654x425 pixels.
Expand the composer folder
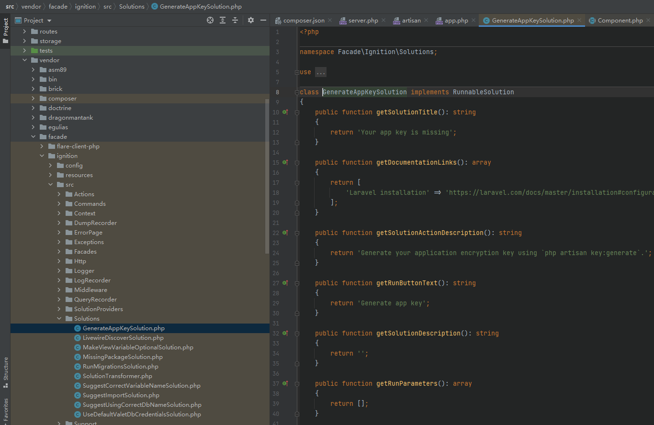33,99
